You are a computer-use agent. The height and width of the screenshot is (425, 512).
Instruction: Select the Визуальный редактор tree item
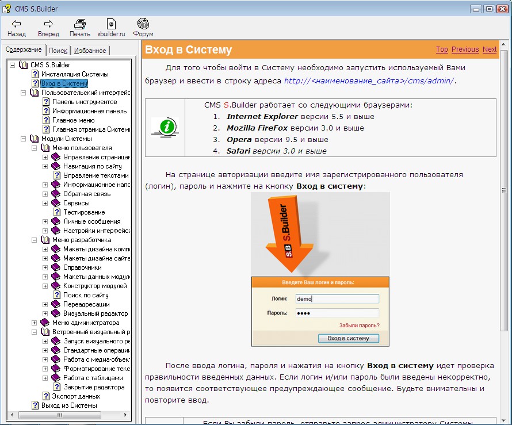[x=95, y=313]
